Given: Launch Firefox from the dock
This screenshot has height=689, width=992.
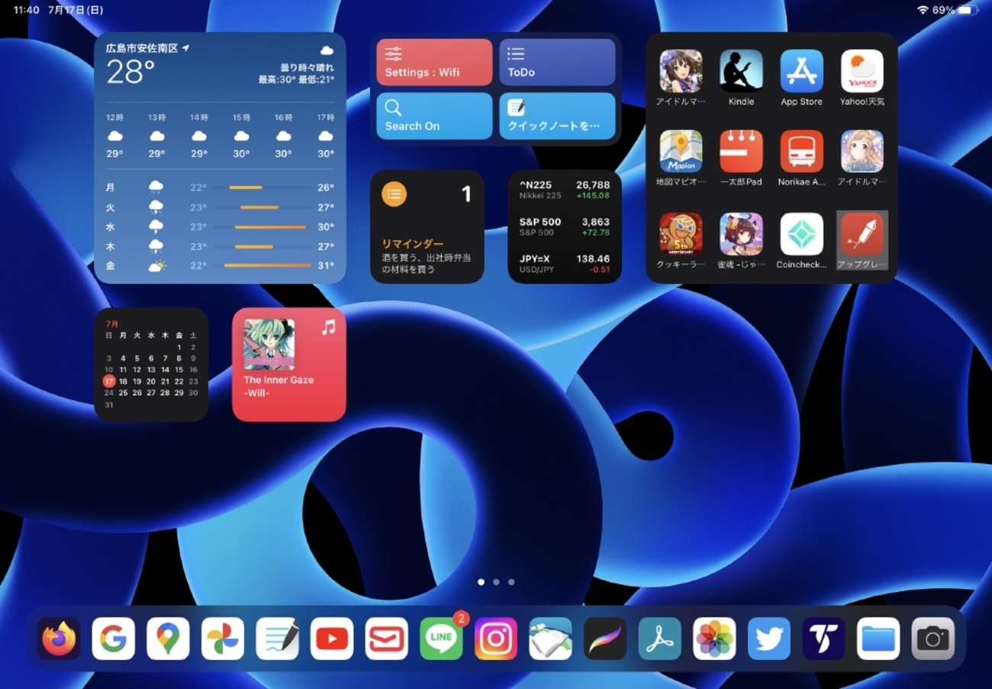Looking at the screenshot, I should (x=59, y=639).
